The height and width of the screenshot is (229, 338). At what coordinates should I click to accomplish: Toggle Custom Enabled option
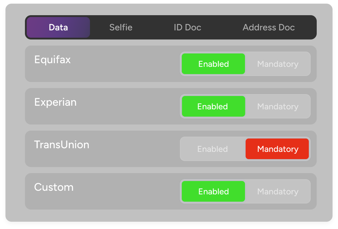click(x=213, y=191)
